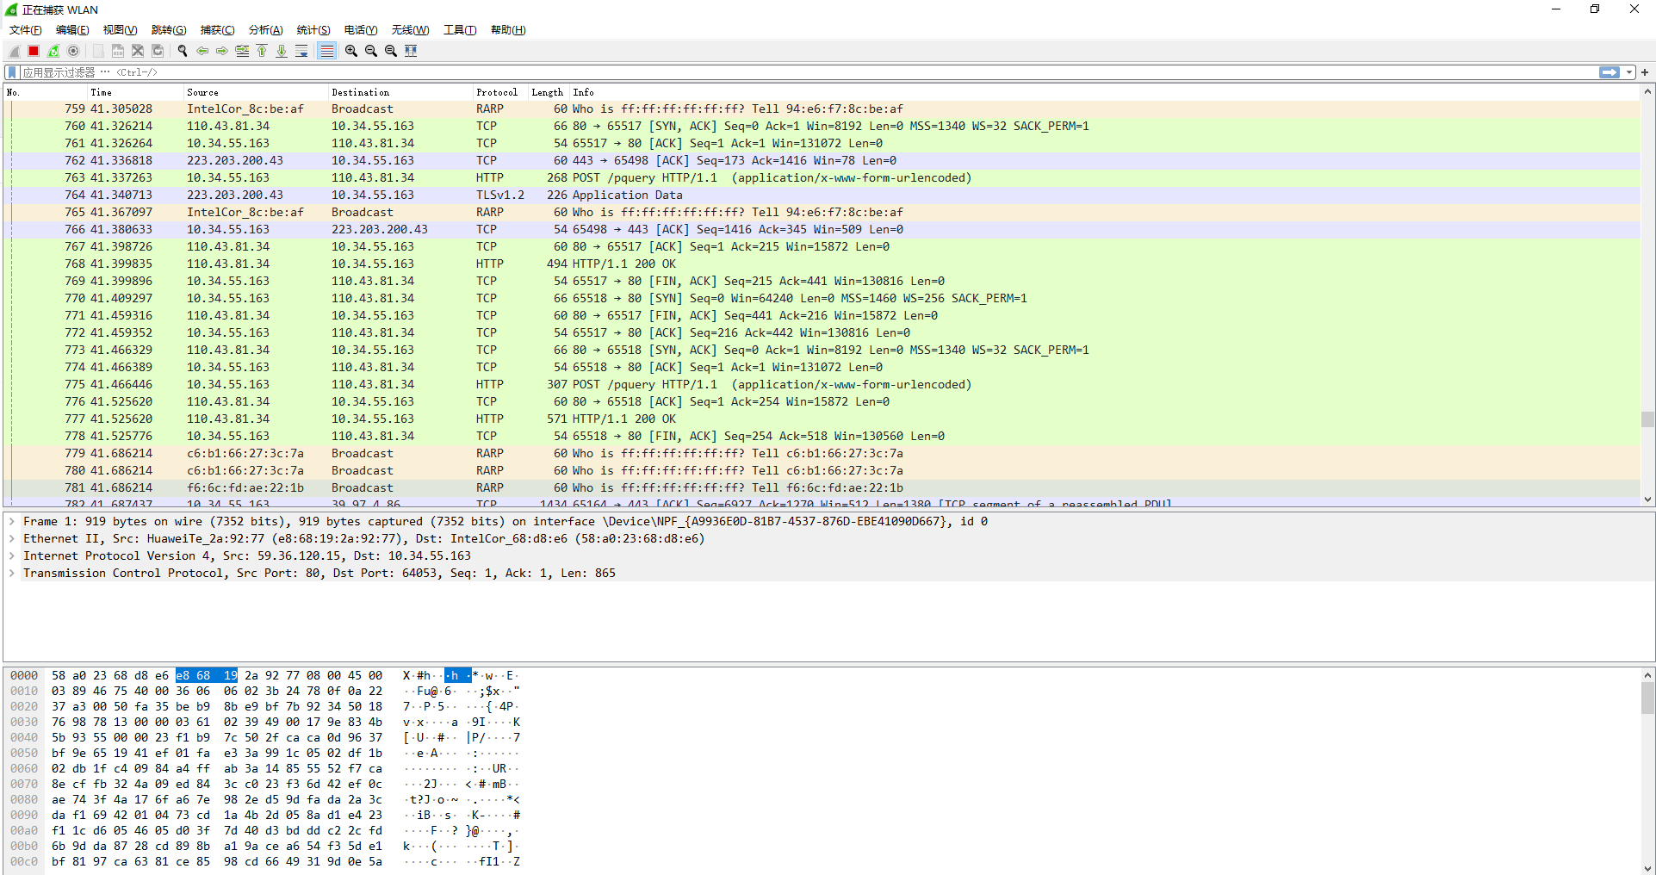Click hex pane scrollbar down arrow
This screenshot has width=1656, height=875.
tap(1647, 867)
